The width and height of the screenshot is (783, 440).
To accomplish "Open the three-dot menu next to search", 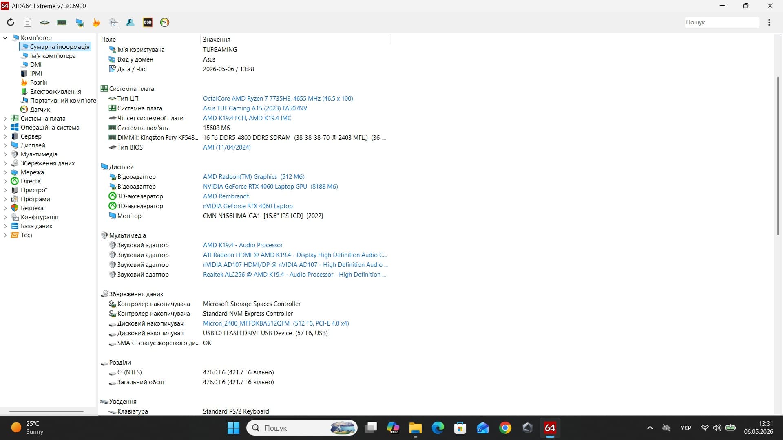I will pyautogui.click(x=769, y=22).
